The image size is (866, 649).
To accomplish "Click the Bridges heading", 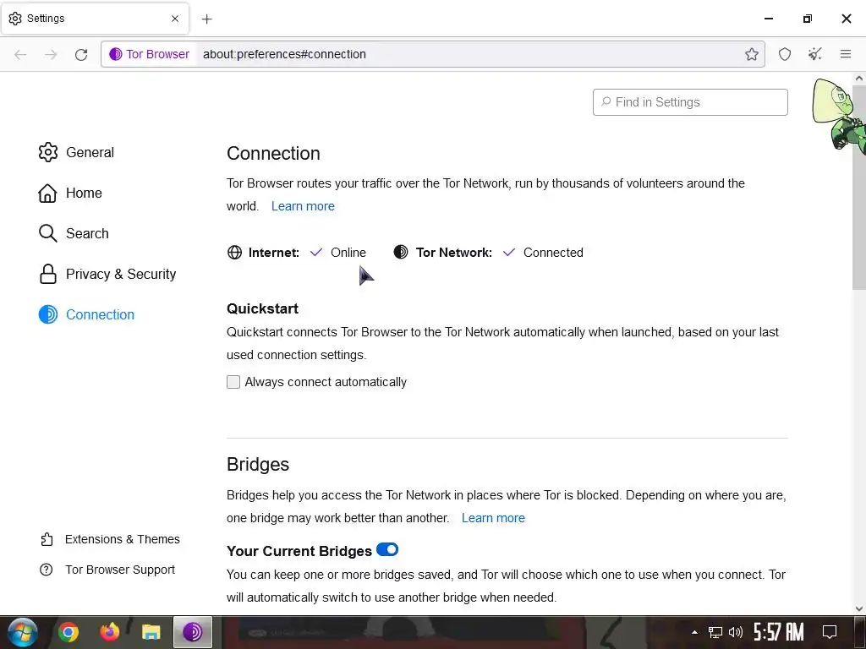I will point(258,465).
